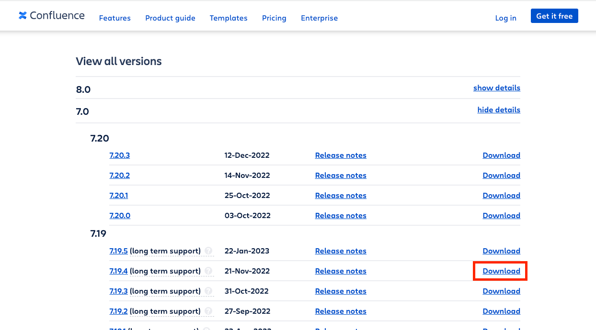
Task: Open the Pricing page
Action: click(x=274, y=18)
